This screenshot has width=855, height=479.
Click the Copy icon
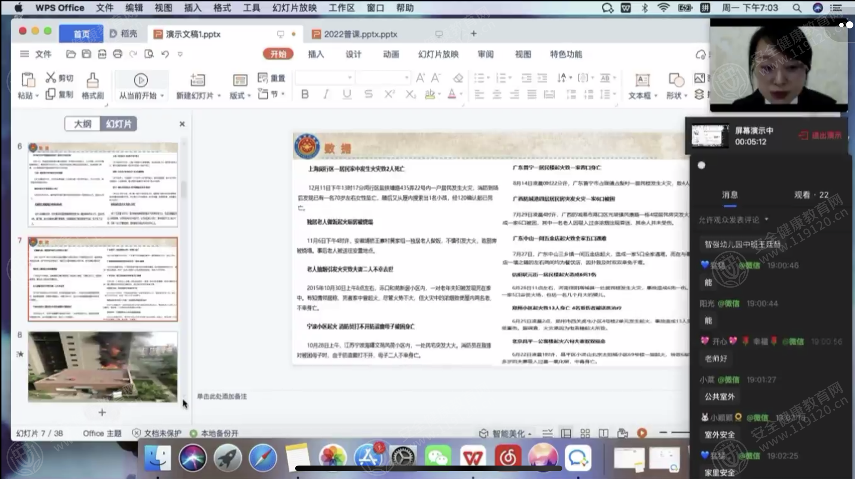pyautogui.click(x=50, y=94)
